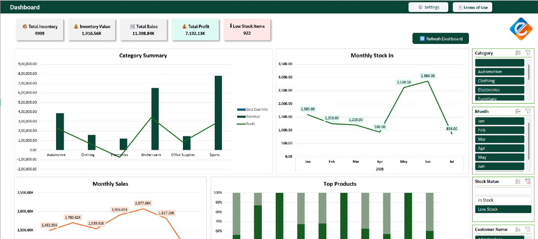Viewport: 538px width, 239px height.
Task: Select blank Stock Status slicer item
Action: (503, 191)
